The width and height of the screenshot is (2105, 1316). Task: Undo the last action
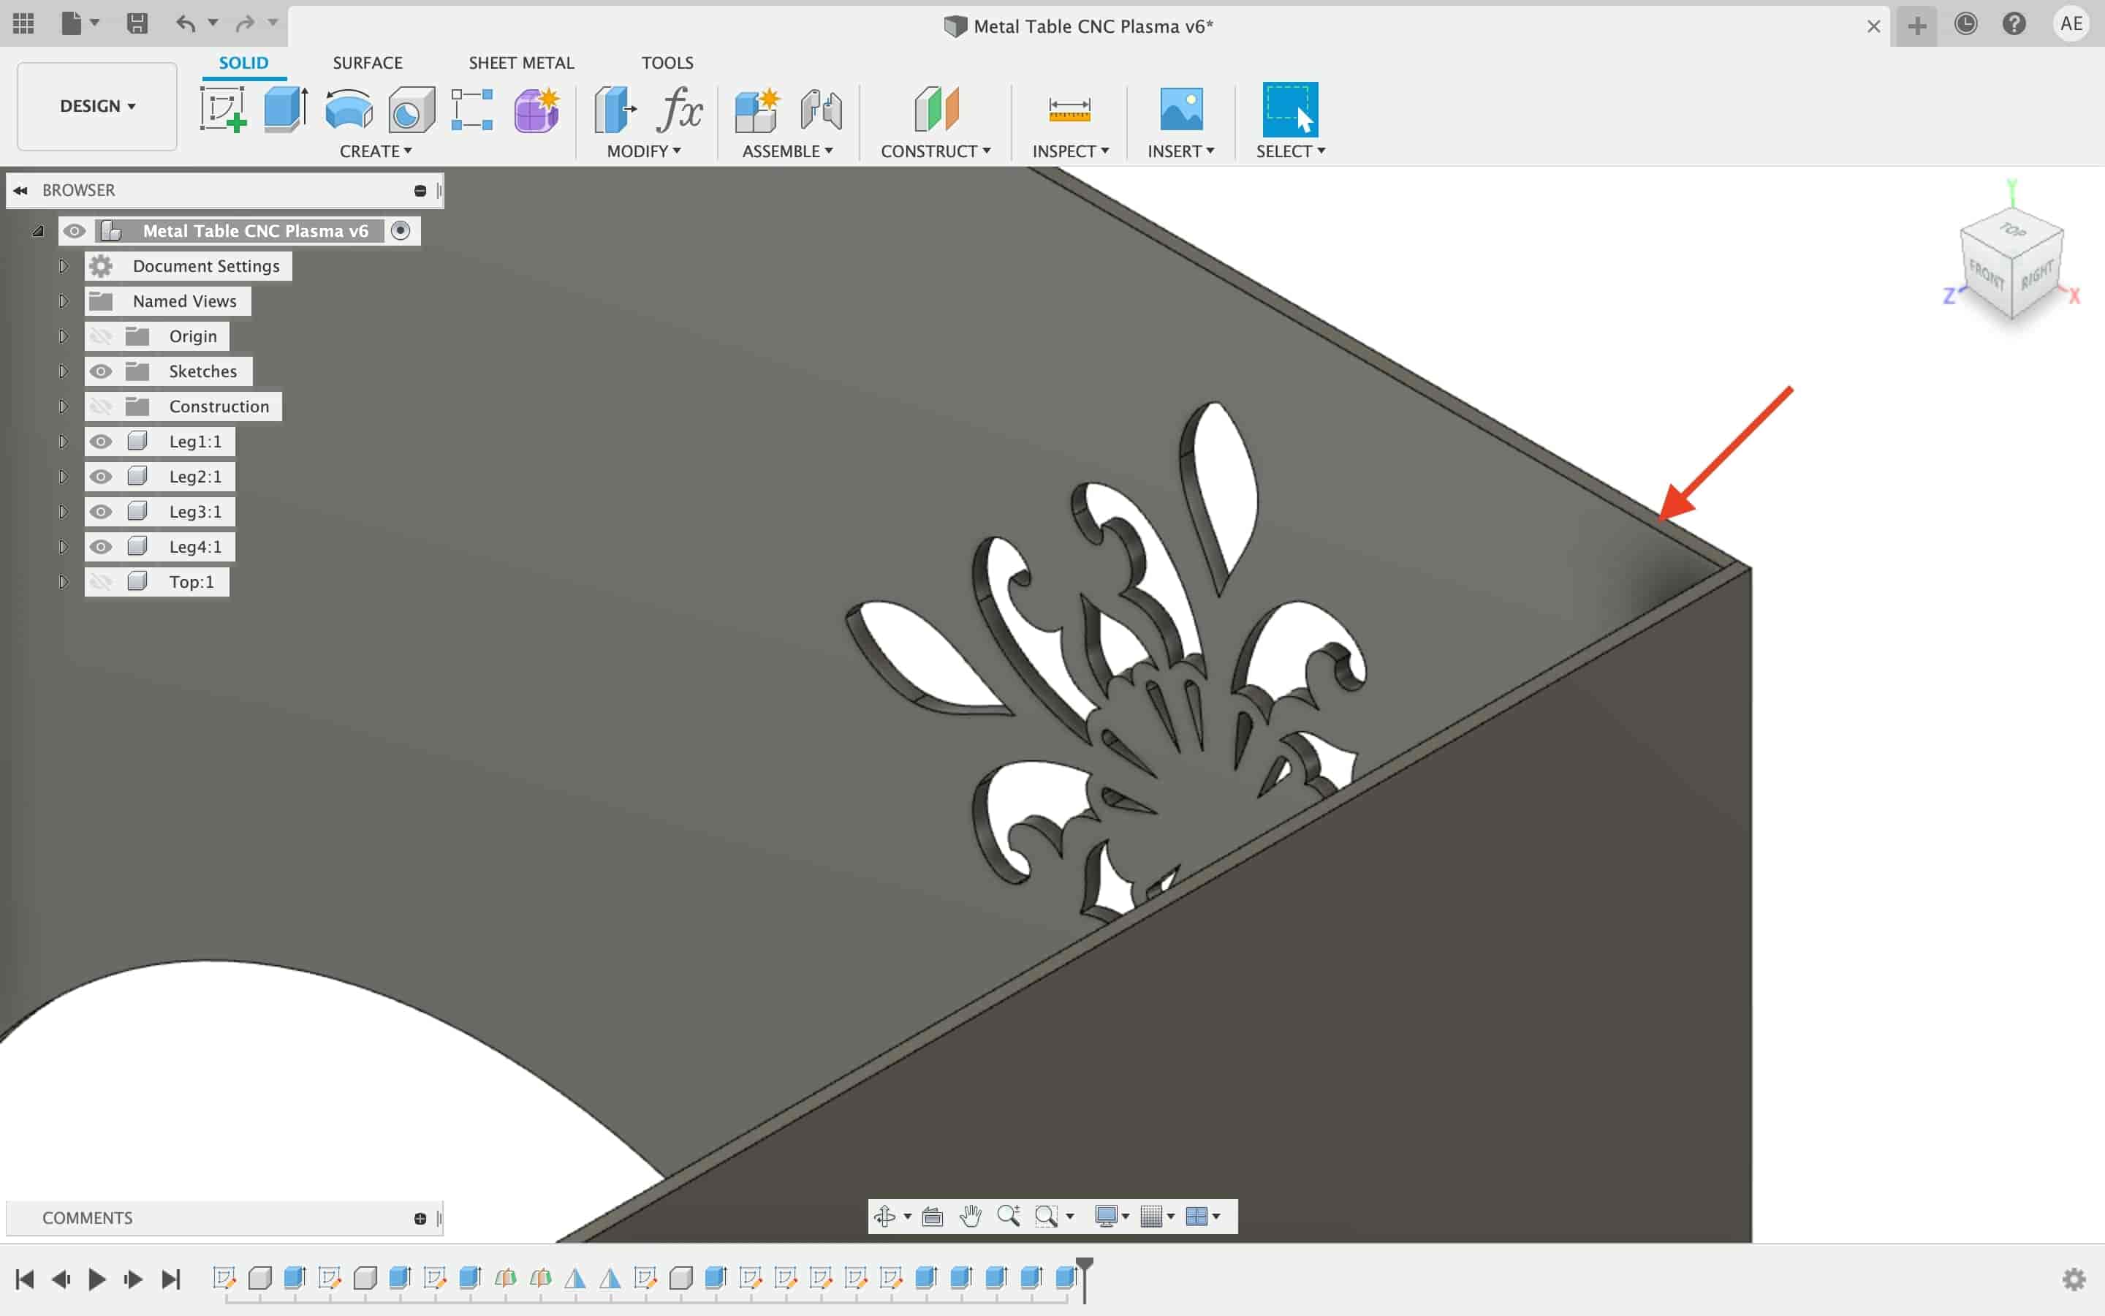pos(185,23)
